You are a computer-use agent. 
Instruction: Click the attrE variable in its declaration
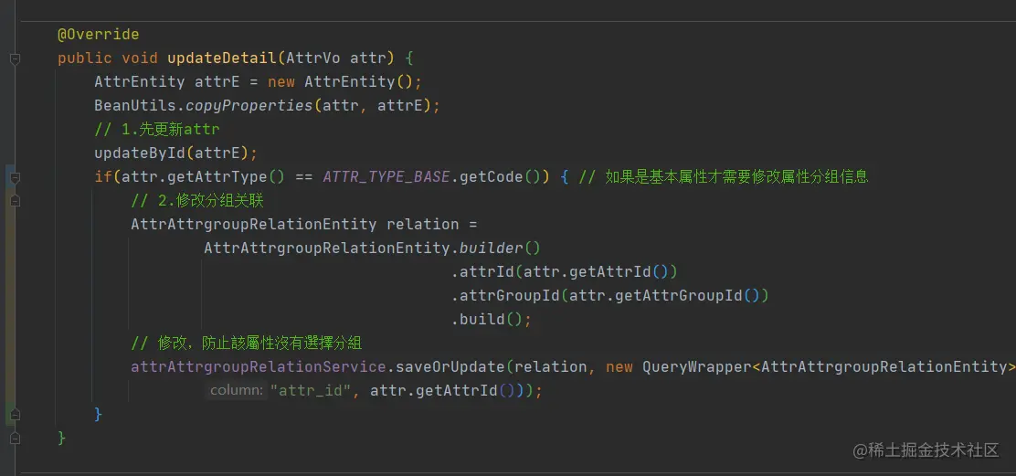click(x=217, y=81)
